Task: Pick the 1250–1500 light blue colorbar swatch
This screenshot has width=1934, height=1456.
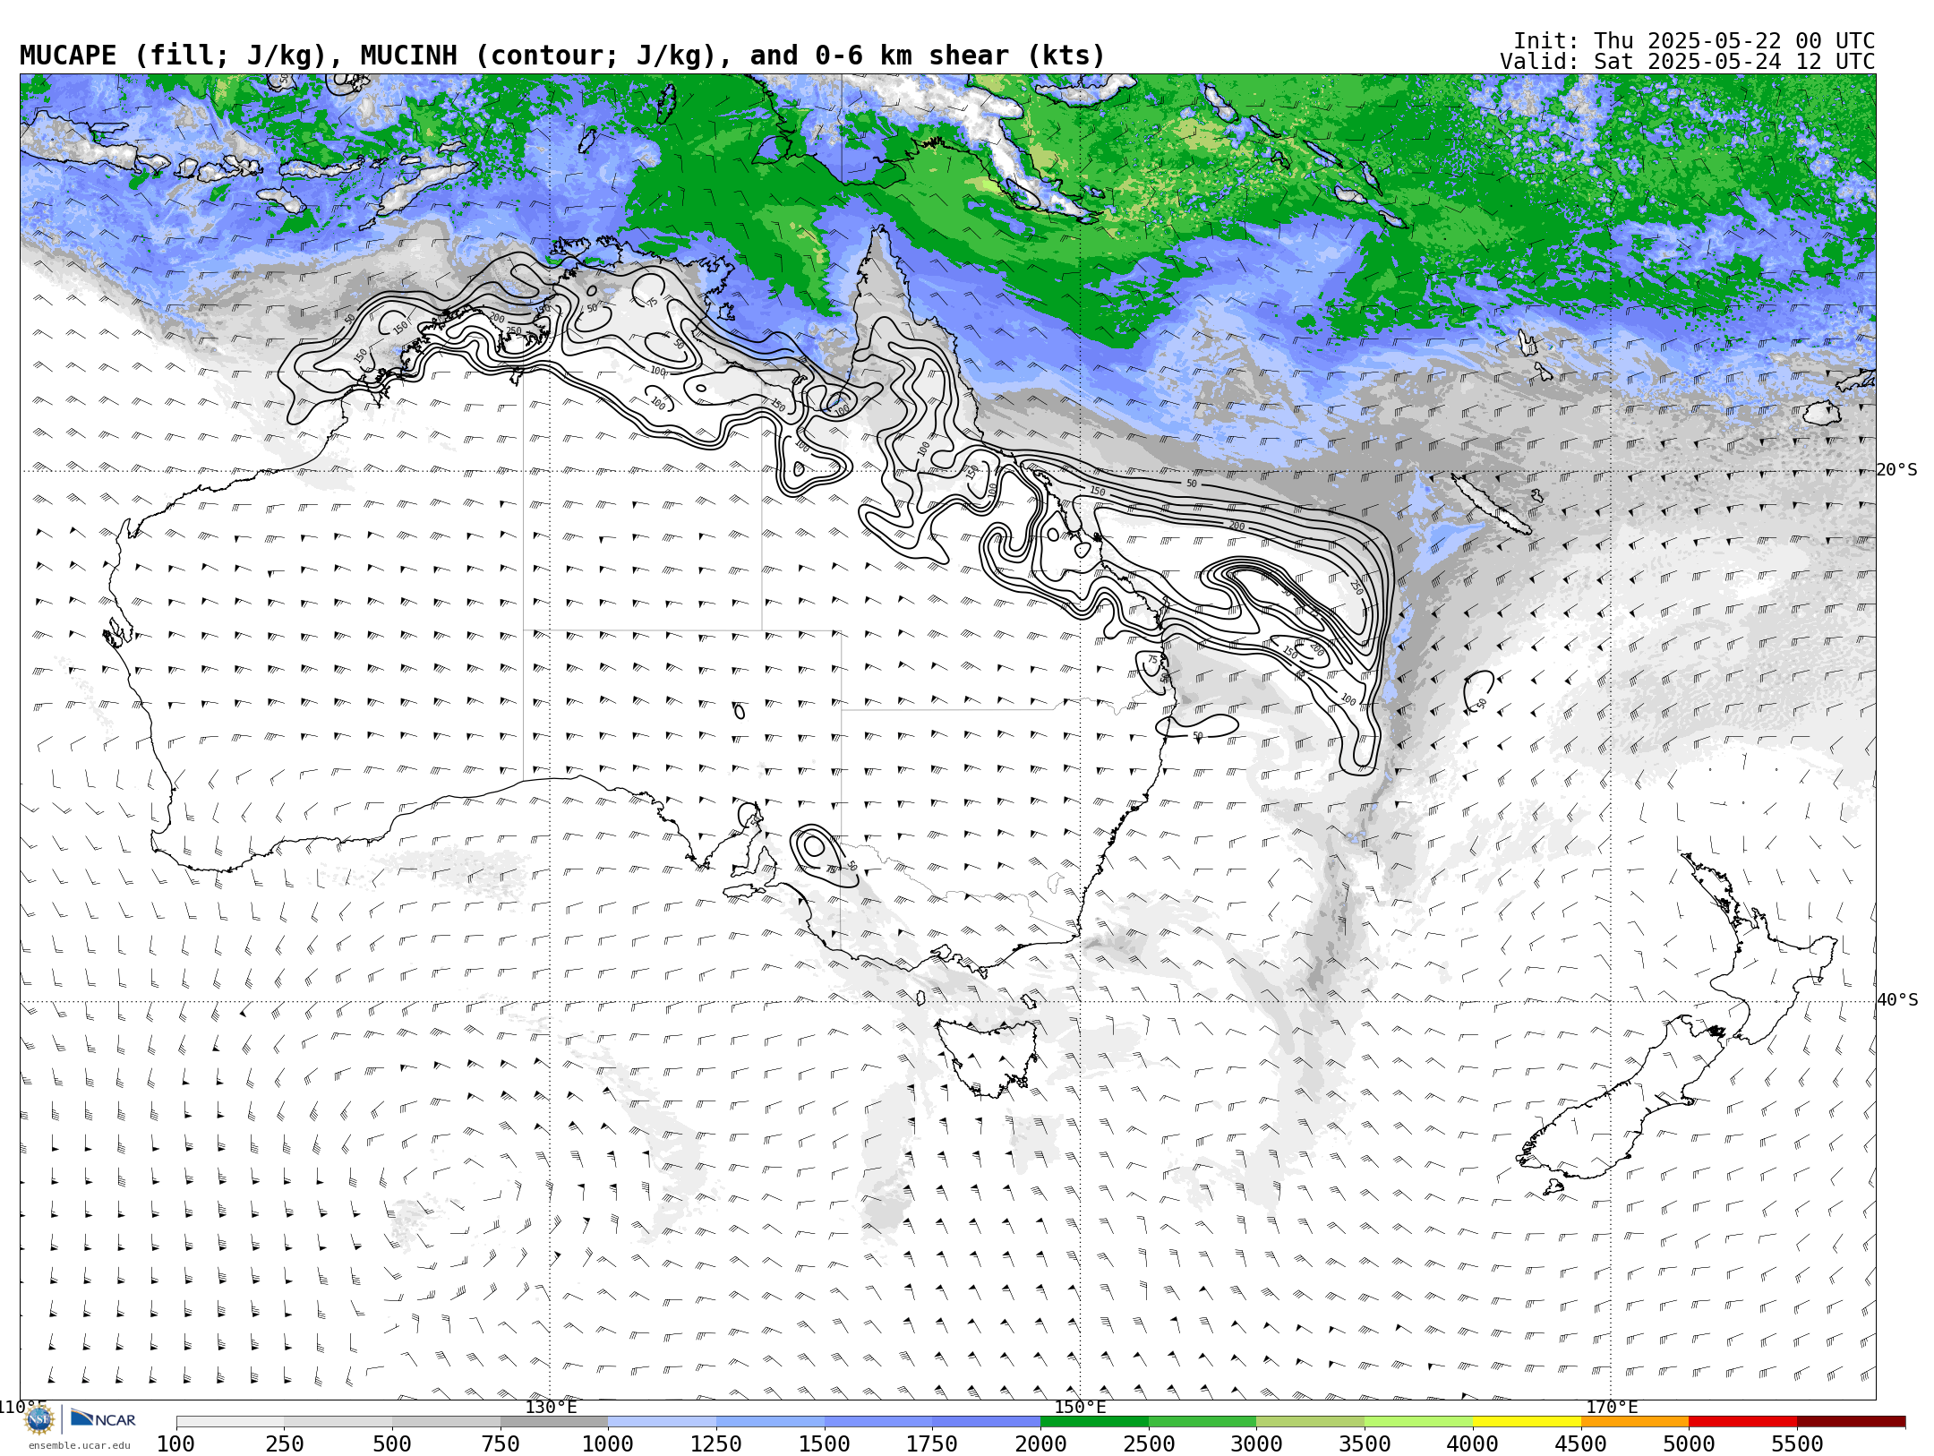Action: coord(770,1422)
